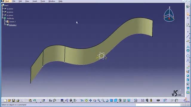191x107 pixels.
Task: Open the Help menu
Action: click(60, 1)
